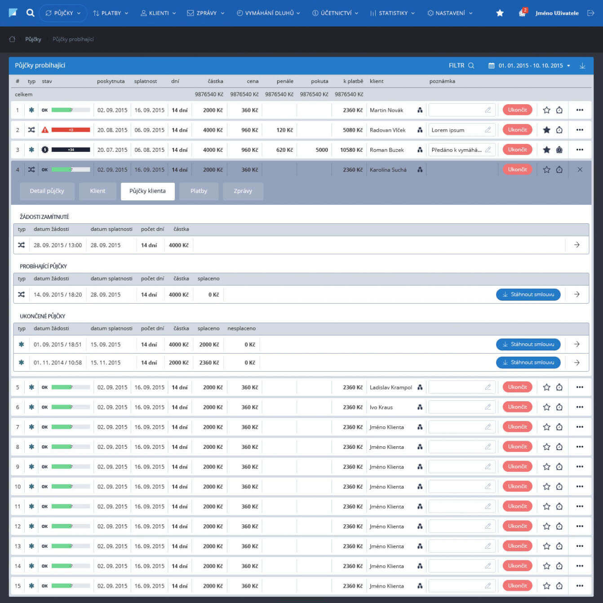Open the date range 01. 01. 2015 - 10. 10. 2015 dropdown
The width and height of the screenshot is (603, 603).
point(529,66)
